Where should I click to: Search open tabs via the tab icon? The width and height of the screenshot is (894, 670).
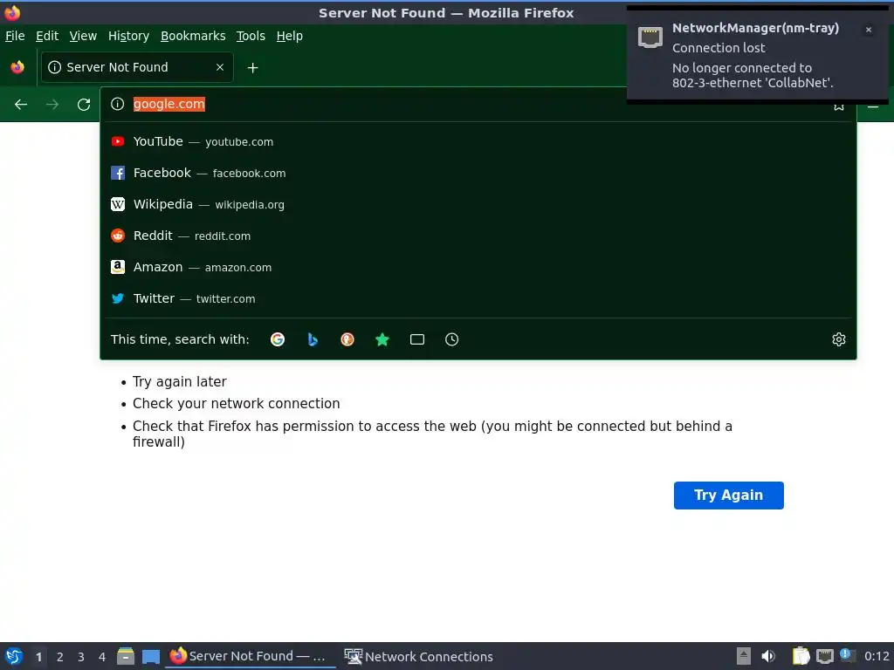click(x=416, y=339)
